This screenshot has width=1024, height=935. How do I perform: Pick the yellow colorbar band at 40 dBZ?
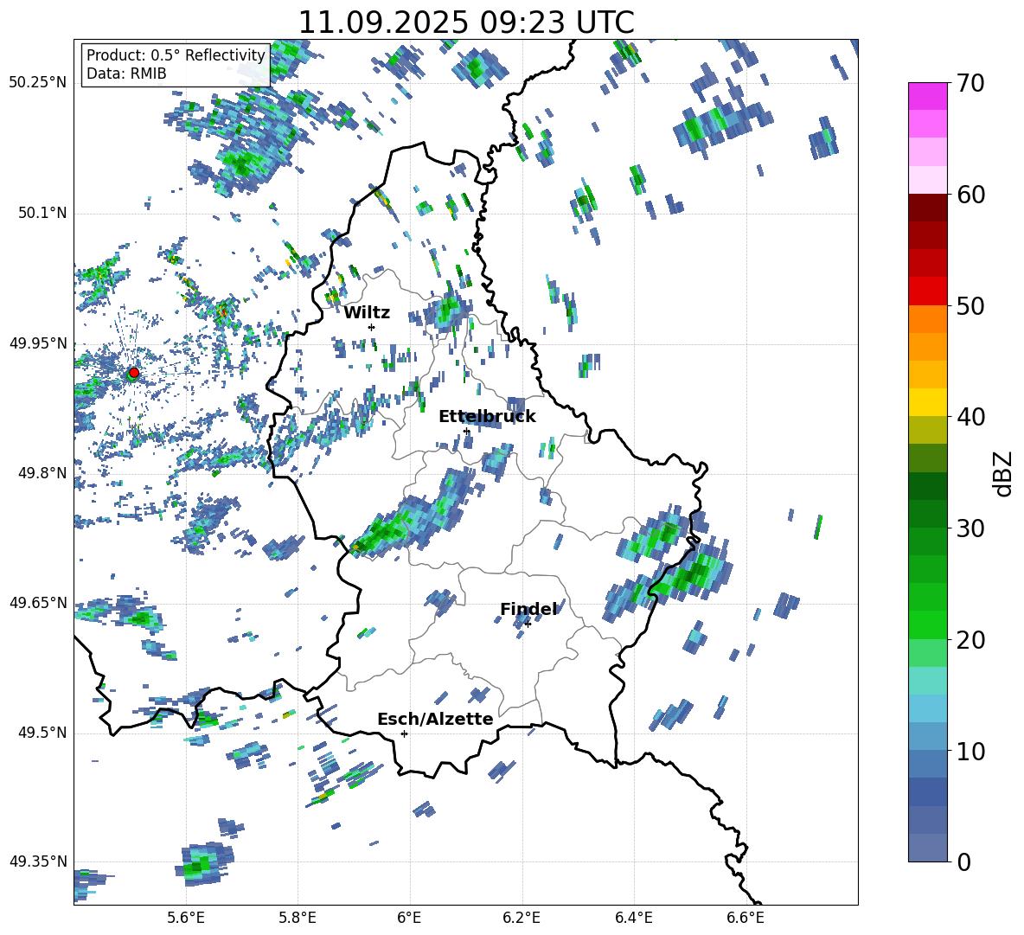tap(928, 402)
